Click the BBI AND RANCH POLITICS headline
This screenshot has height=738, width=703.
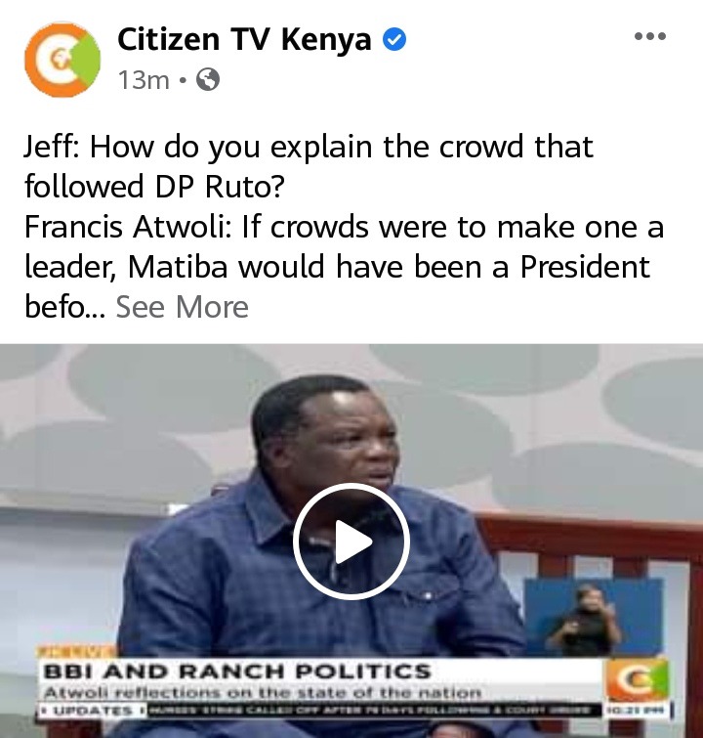pos(237,672)
